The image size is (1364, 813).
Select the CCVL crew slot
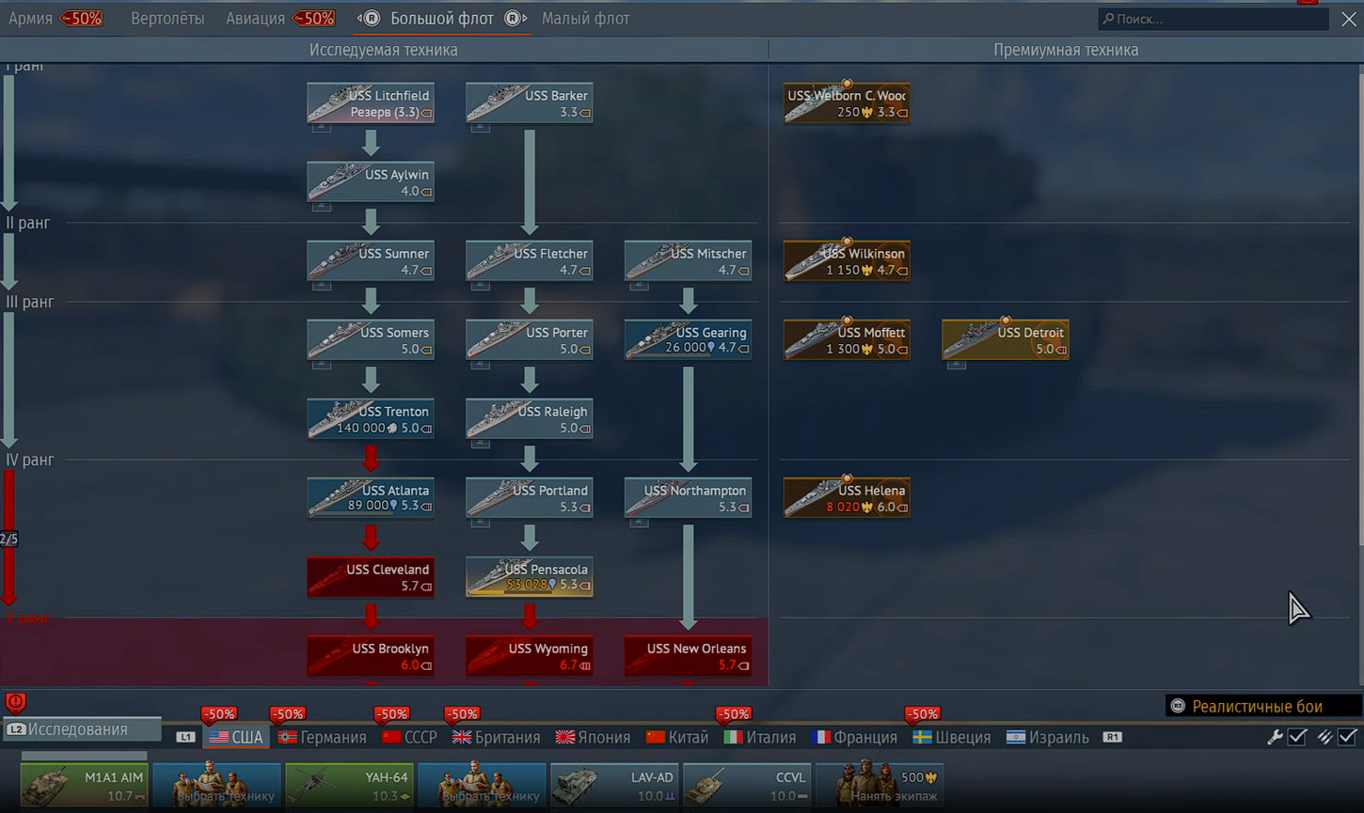pos(746,785)
